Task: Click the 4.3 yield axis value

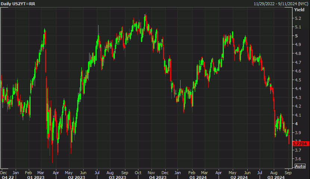Action: [298, 98]
